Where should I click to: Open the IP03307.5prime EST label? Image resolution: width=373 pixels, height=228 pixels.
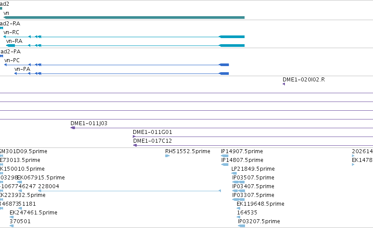253,195
